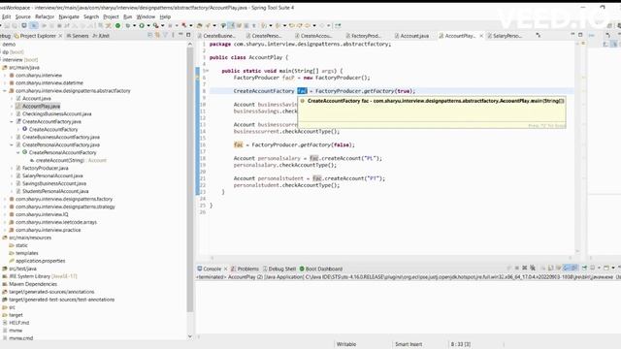
Task: Select CheckingBusinessAccount.java in the tree
Action: 56,114
